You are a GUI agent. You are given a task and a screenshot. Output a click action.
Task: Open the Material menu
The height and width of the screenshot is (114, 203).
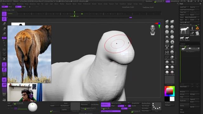click(69, 4)
